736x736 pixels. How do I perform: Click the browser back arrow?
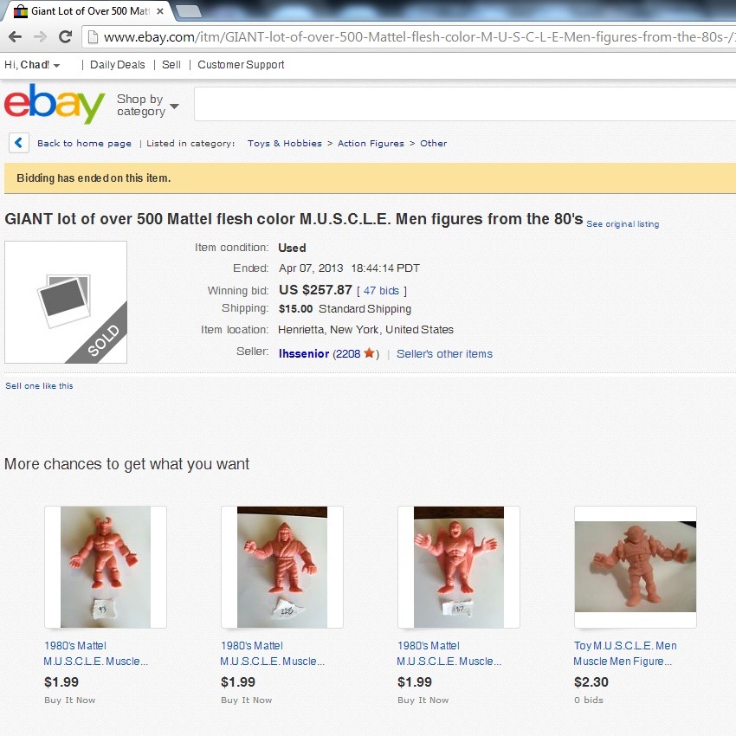point(15,36)
